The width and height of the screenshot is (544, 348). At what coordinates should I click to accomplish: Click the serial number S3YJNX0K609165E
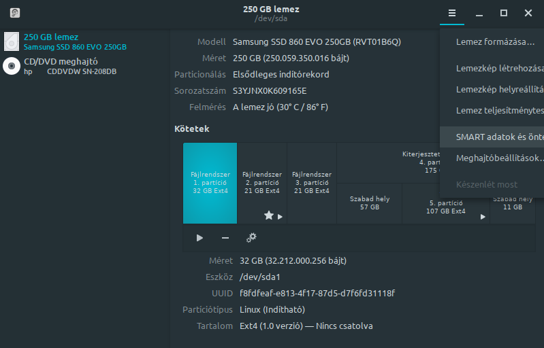click(x=270, y=90)
